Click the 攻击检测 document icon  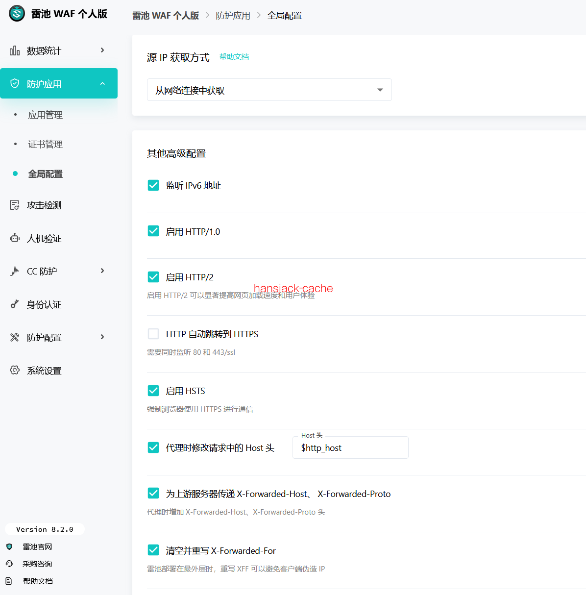15,205
